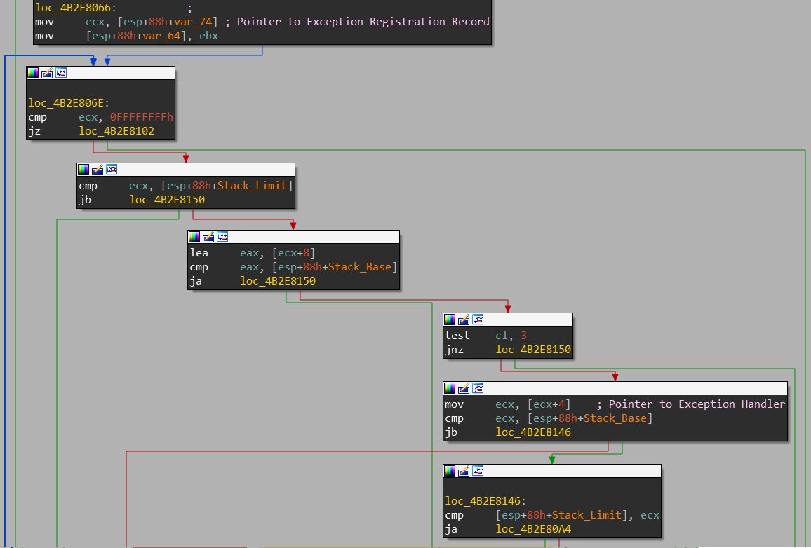The image size is (811, 548).
Task: Click group nodes icon on loc_4B2E8146 block
Action: tap(478, 471)
